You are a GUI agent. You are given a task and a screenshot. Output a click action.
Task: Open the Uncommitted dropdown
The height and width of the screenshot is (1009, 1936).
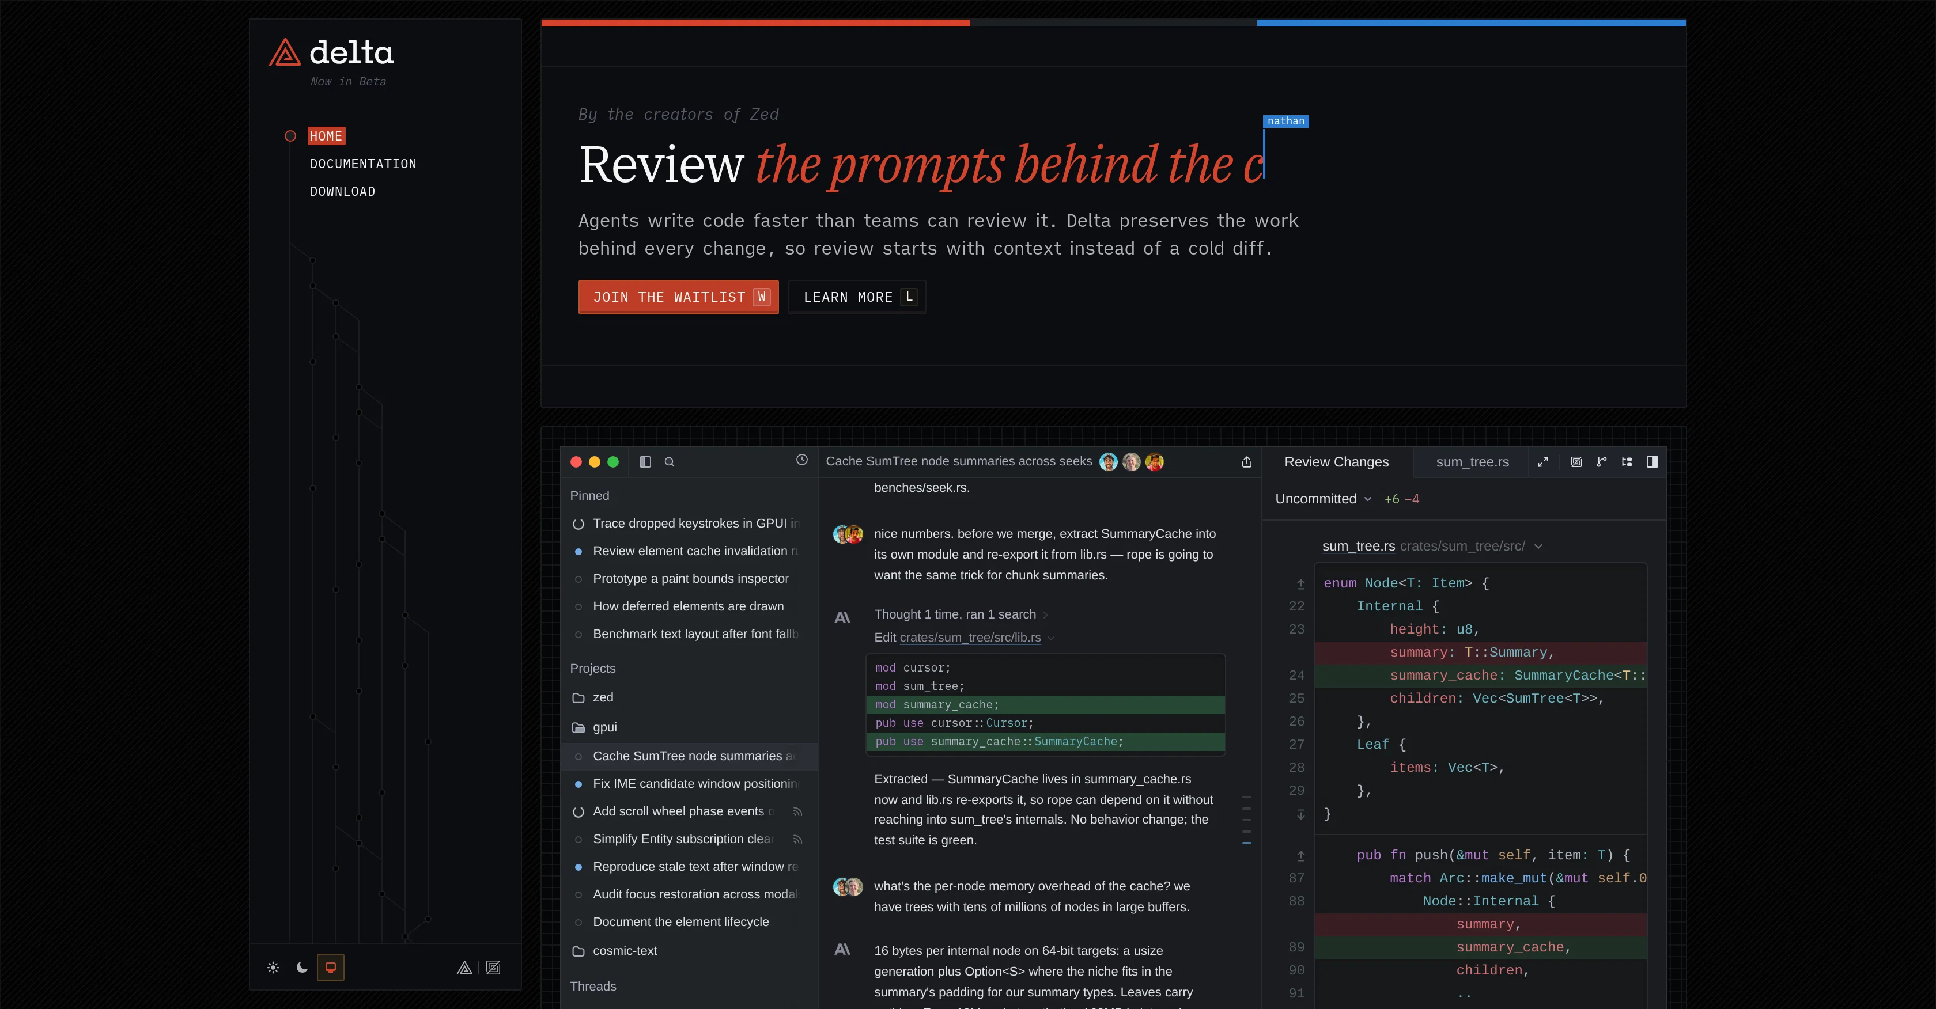(x=1324, y=499)
